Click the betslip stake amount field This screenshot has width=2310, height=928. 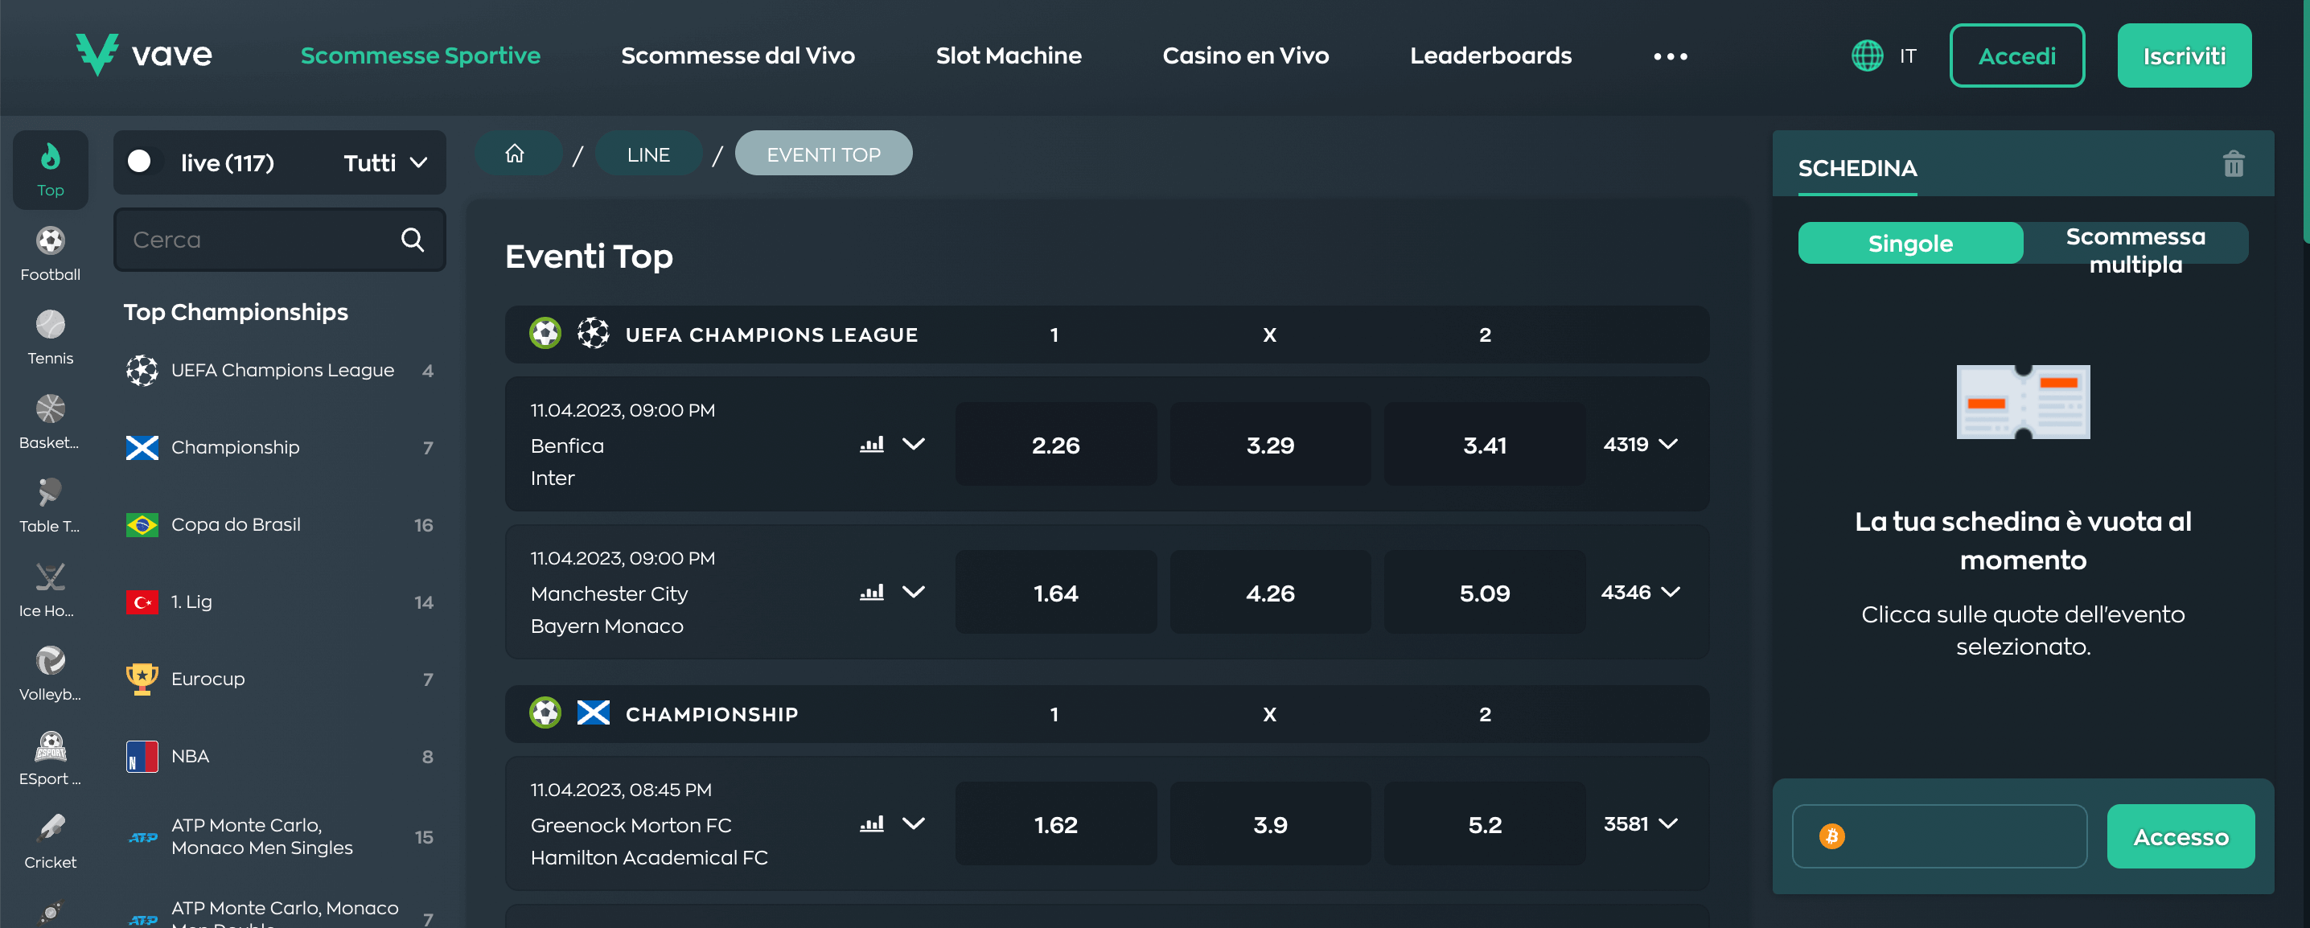(x=1938, y=836)
